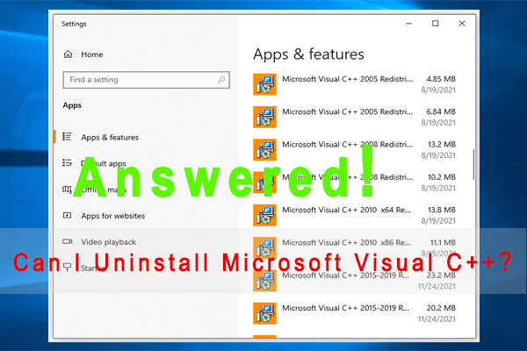Click icon of Visual C++ 2015-2019 20.2 MB entry
Screen dimensions: 527x351
pos(265,313)
